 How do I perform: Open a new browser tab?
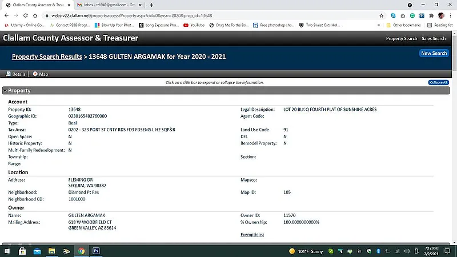pyautogui.click(x=151, y=5)
